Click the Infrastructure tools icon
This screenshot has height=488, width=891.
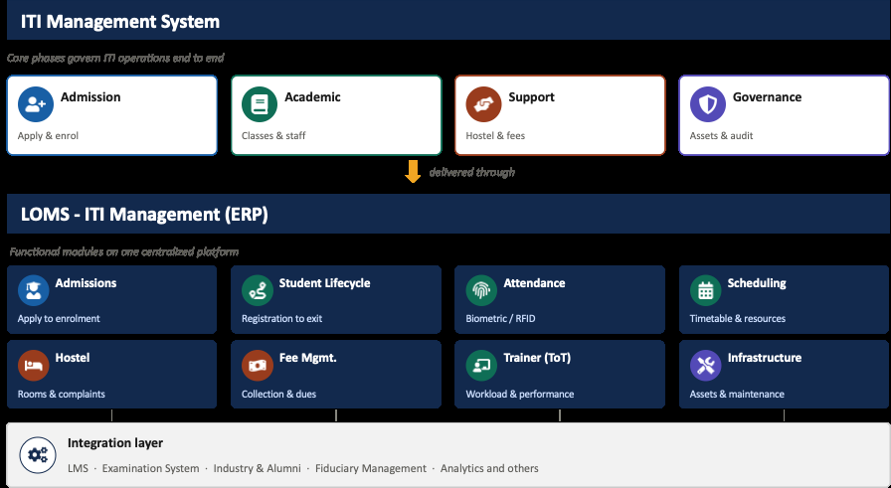(x=706, y=366)
